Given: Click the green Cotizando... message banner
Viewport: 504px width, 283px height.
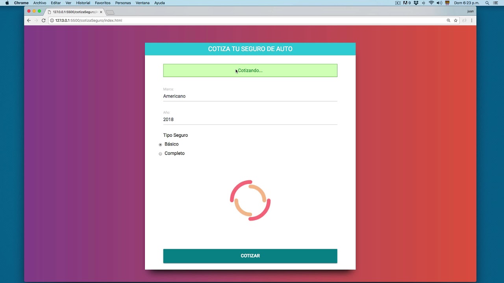Looking at the screenshot, I should coord(250,70).
